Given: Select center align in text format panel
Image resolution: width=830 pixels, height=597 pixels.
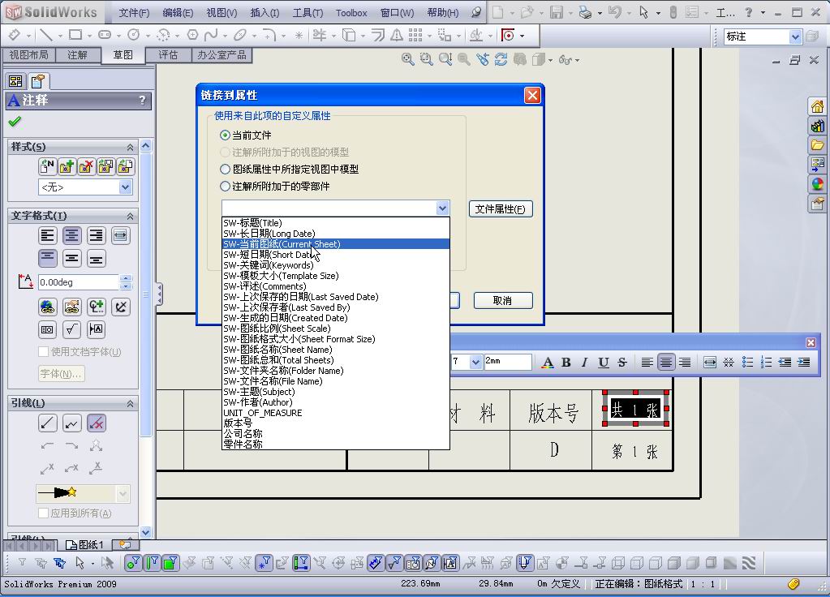Looking at the screenshot, I should coord(72,235).
